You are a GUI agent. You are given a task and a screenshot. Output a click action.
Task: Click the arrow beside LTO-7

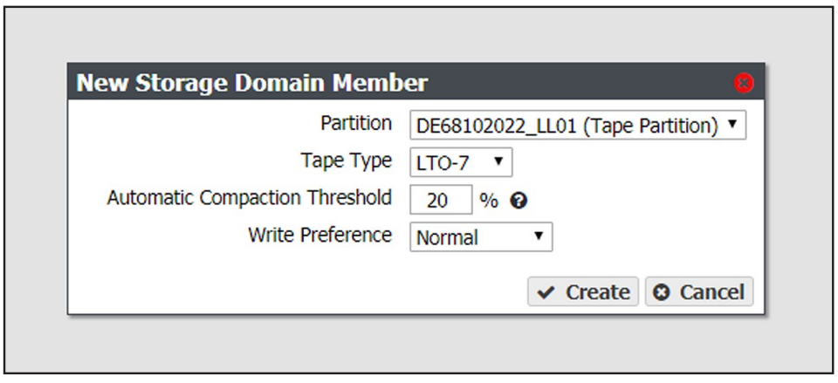click(x=498, y=161)
